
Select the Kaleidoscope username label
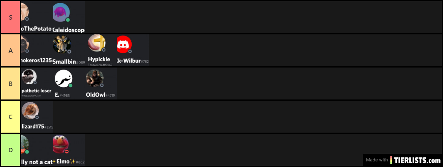pyautogui.click(x=69, y=29)
